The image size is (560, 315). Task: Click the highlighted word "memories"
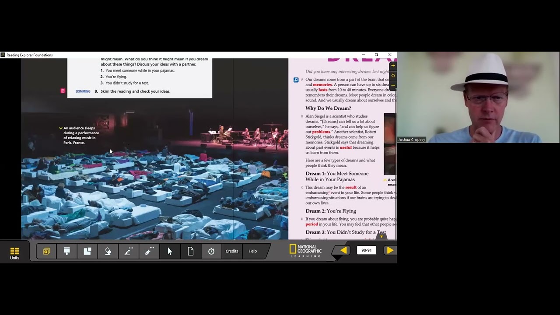(x=322, y=84)
